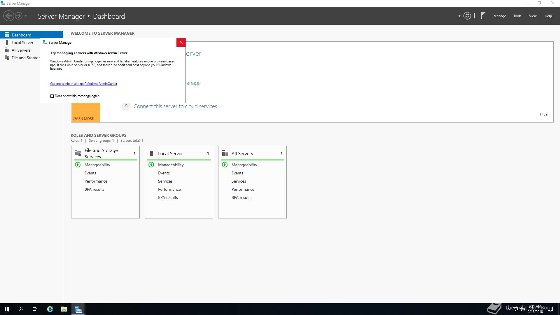
Task: Open BPA results in All Servers tile
Action: (242, 197)
